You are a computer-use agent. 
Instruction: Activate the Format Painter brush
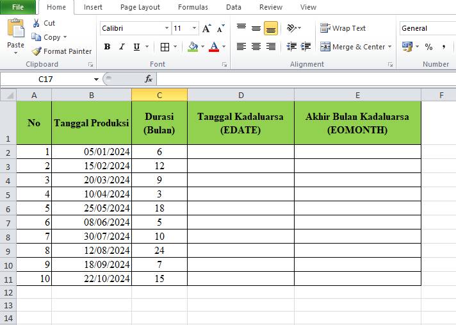click(x=37, y=51)
